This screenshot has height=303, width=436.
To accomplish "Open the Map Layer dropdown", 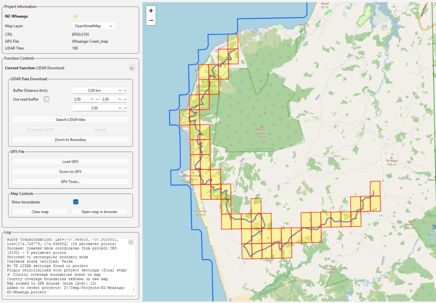I will pos(94,26).
